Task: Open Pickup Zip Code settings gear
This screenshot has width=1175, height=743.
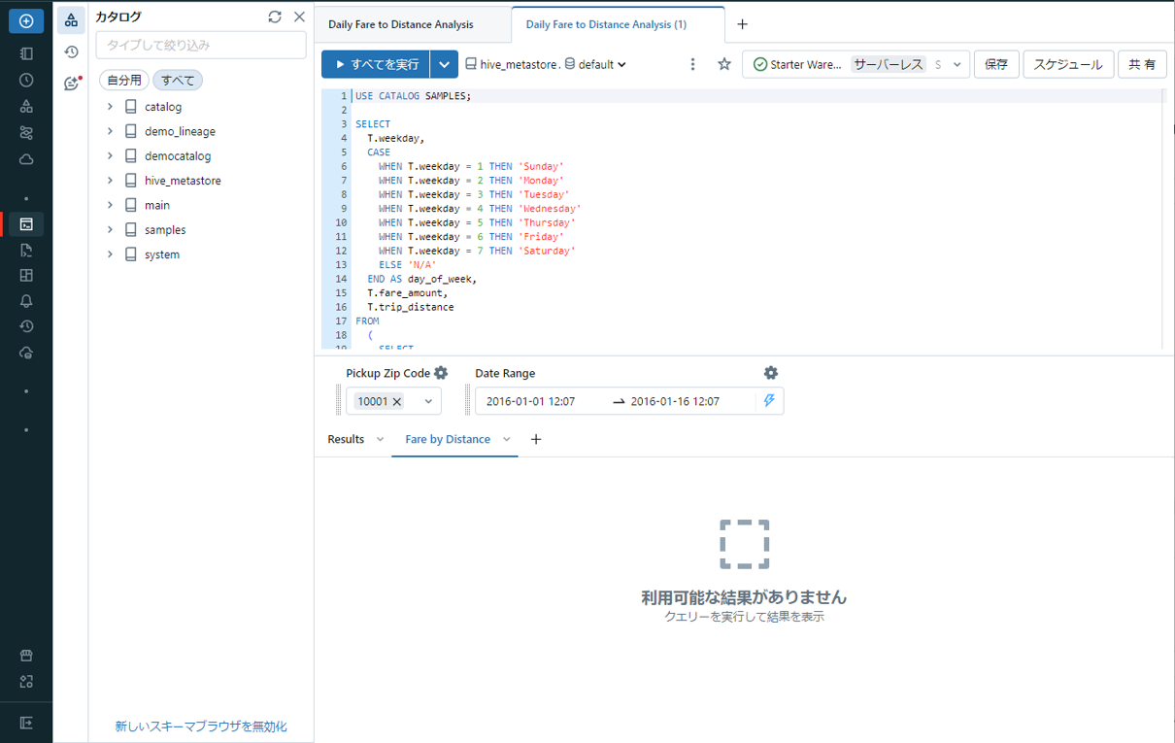Action: coord(441,373)
